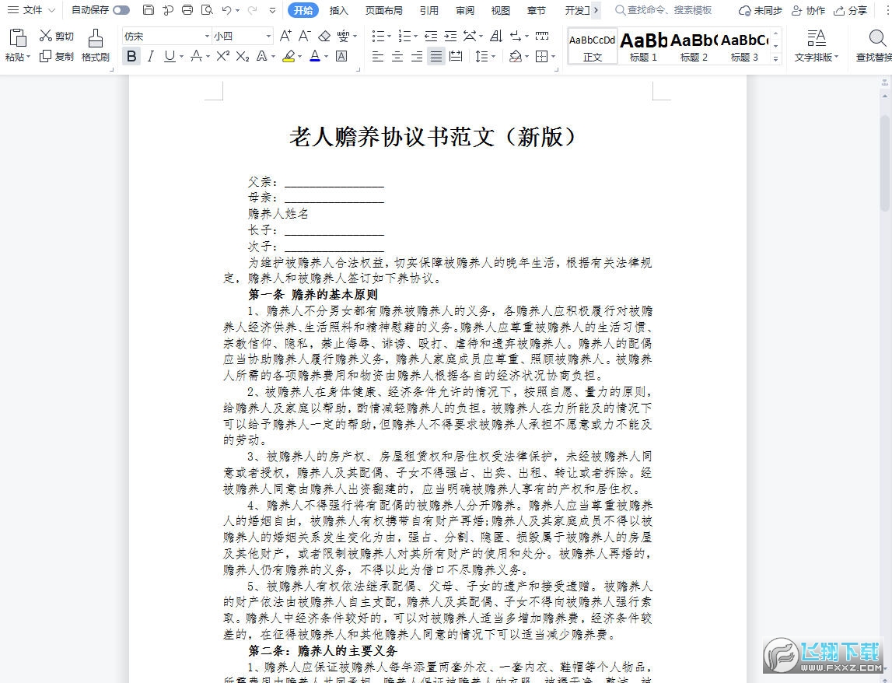Screen dimensions: 892x683
Task: Click the 分享 share button
Action: coord(851,10)
